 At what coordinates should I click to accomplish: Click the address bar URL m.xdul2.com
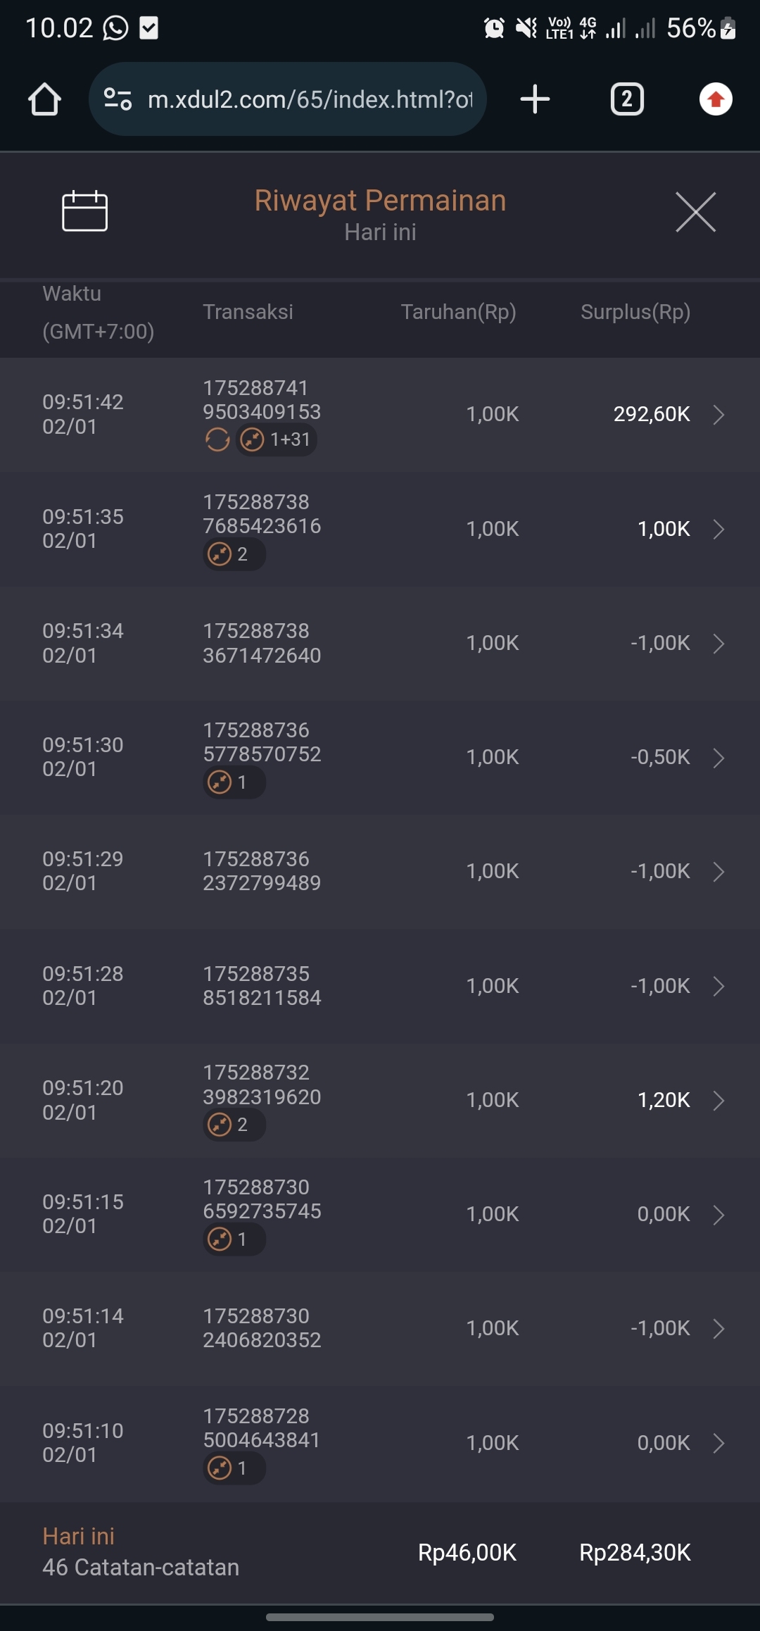(x=310, y=99)
